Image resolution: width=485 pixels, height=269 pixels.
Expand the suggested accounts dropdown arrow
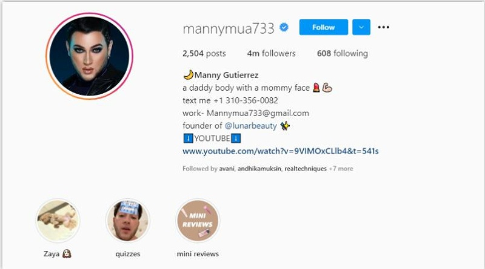pyautogui.click(x=361, y=27)
